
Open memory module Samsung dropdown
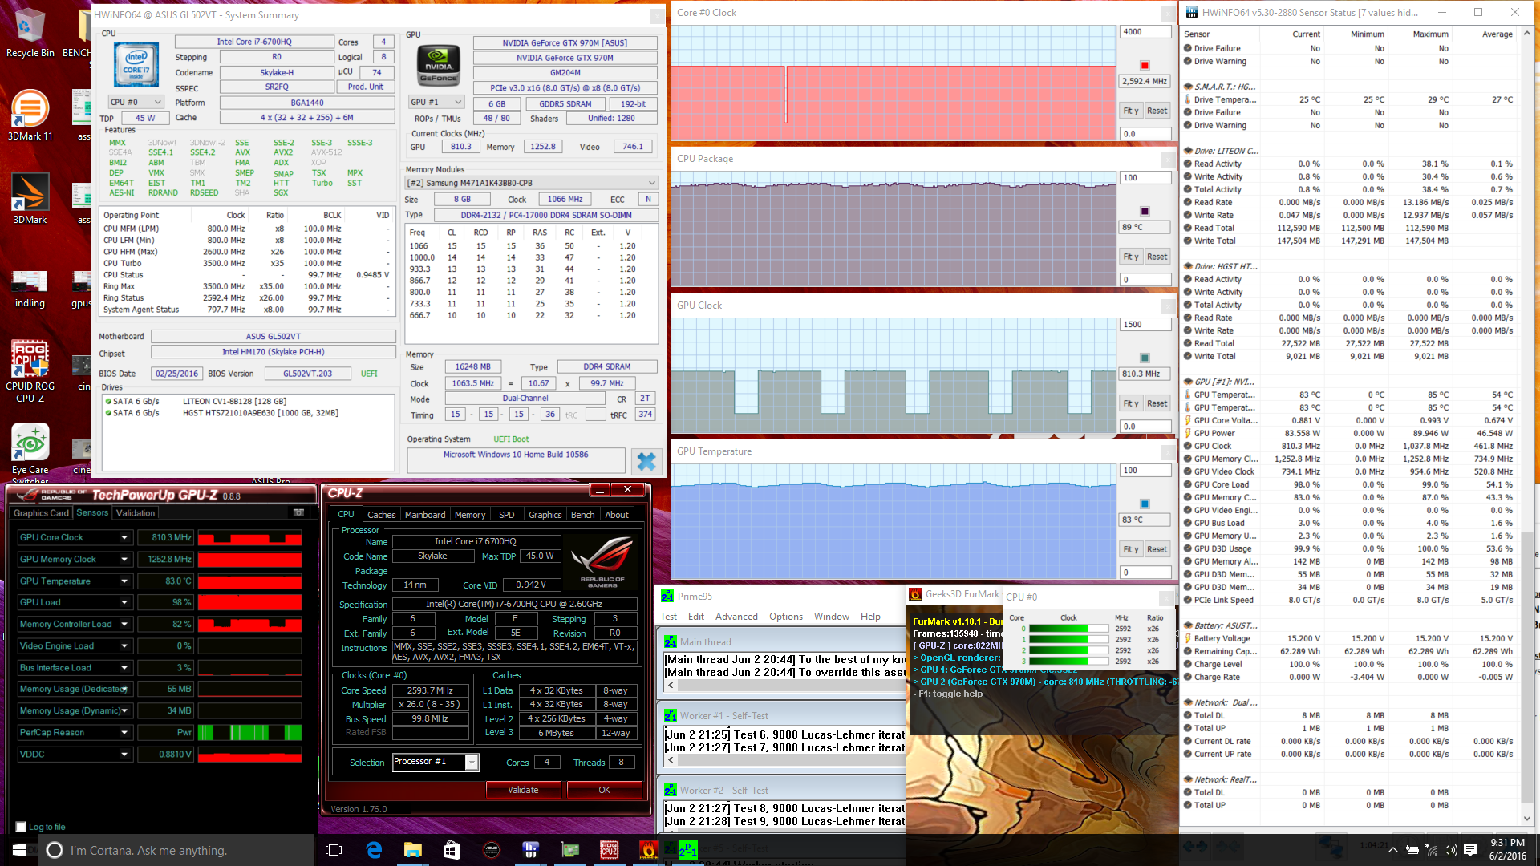(x=531, y=183)
